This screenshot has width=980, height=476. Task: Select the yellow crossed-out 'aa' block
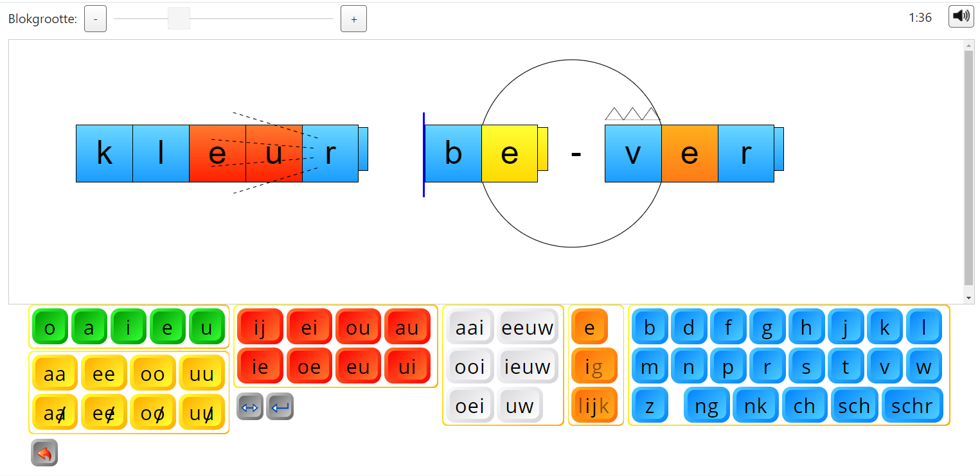(x=55, y=412)
